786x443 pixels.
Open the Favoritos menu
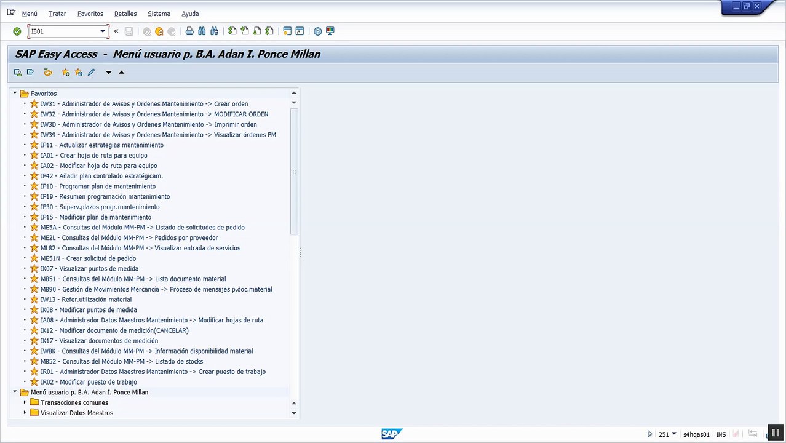(90, 14)
